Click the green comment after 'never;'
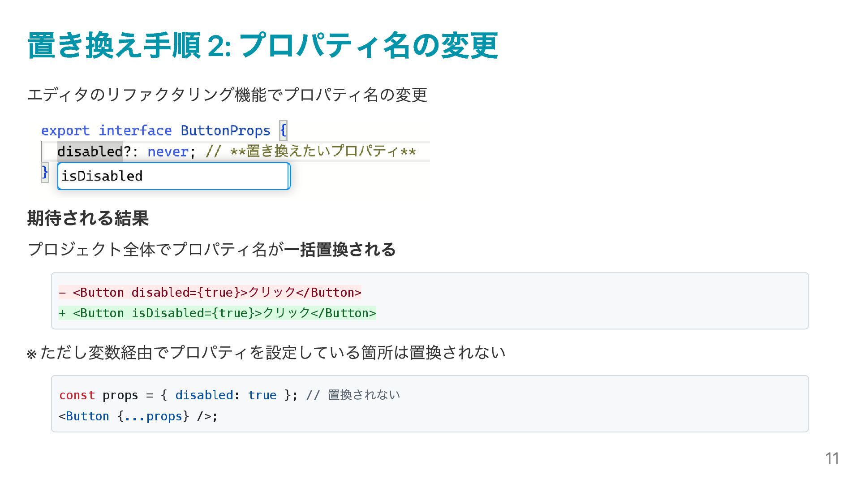 coord(311,151)
